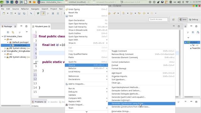Open the Open Perspective icon beside Java
Screen dimensions: 201x113
173,19
